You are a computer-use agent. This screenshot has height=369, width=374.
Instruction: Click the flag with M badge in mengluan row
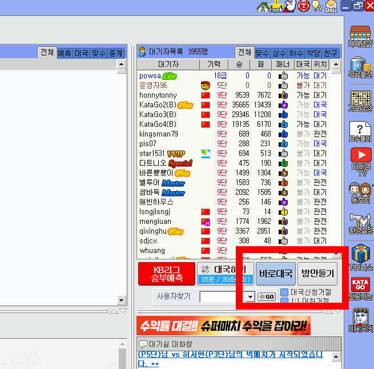[x=206, y=222]
